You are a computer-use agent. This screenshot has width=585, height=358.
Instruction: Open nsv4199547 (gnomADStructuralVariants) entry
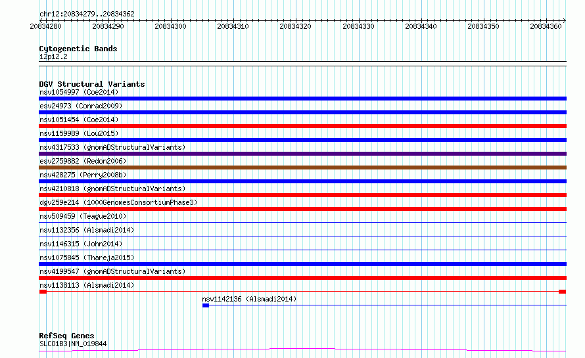point(112,271)
